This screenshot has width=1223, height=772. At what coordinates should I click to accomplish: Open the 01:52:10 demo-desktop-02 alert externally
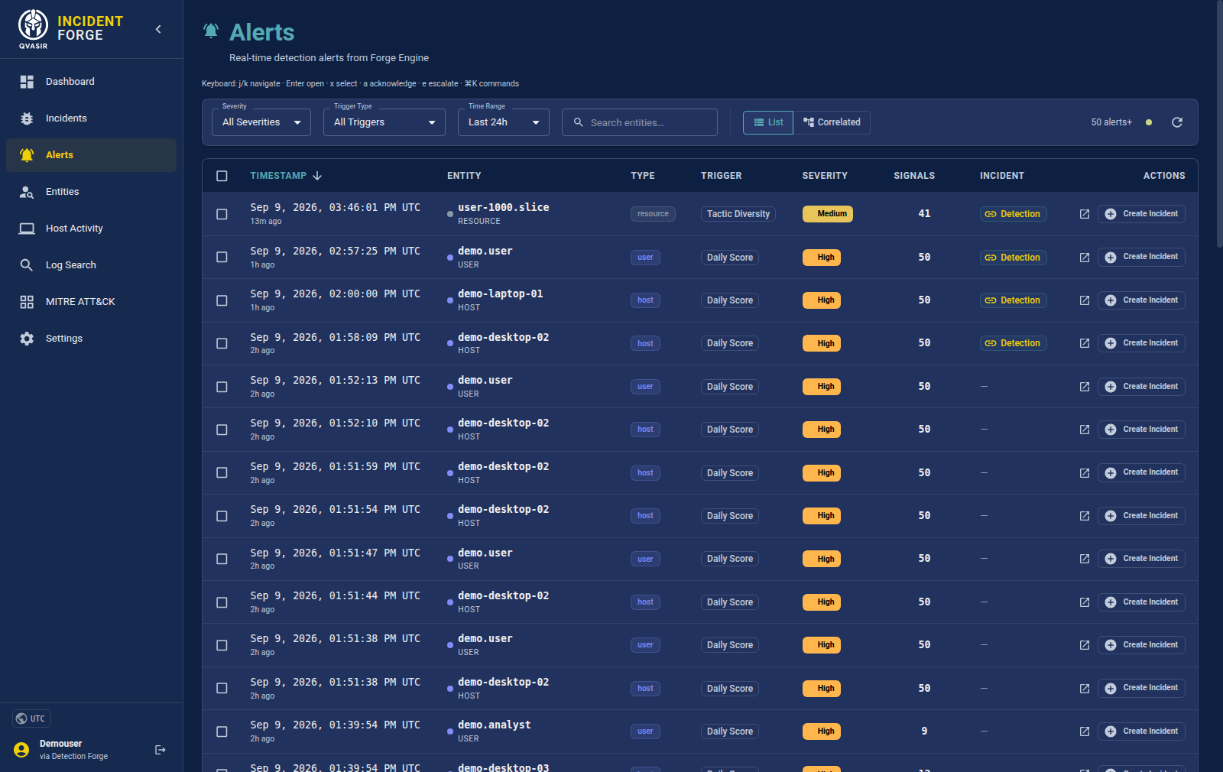click(1084, 430)
